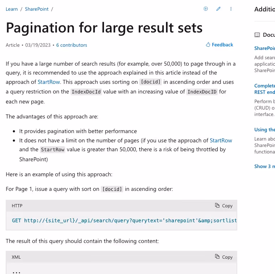This screenshot has height=274, width=275.
Task: Open the 6 contributors link
Action: (72, 45)
